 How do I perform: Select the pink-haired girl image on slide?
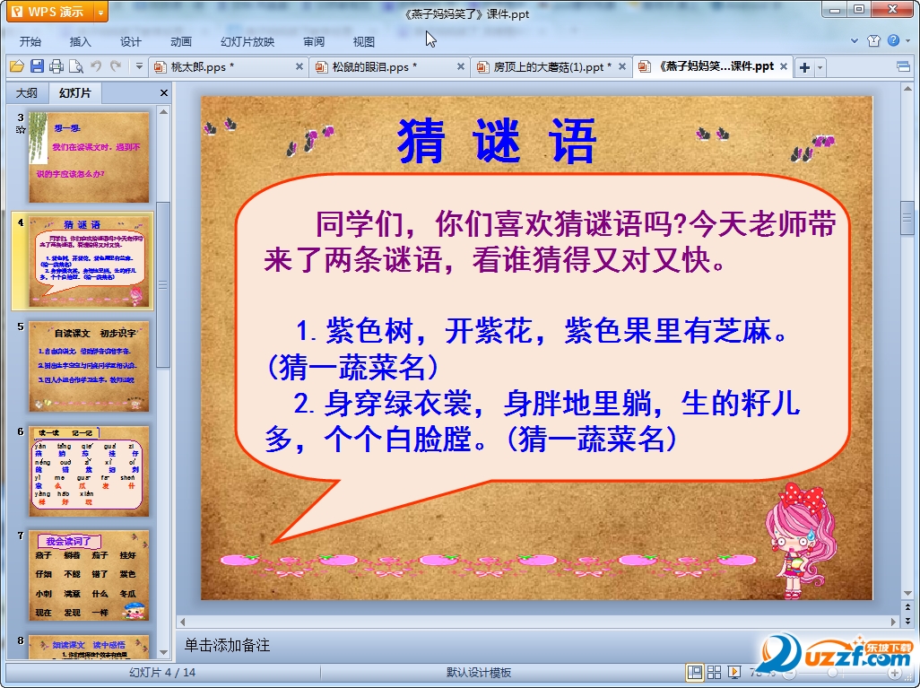point(801,541)
